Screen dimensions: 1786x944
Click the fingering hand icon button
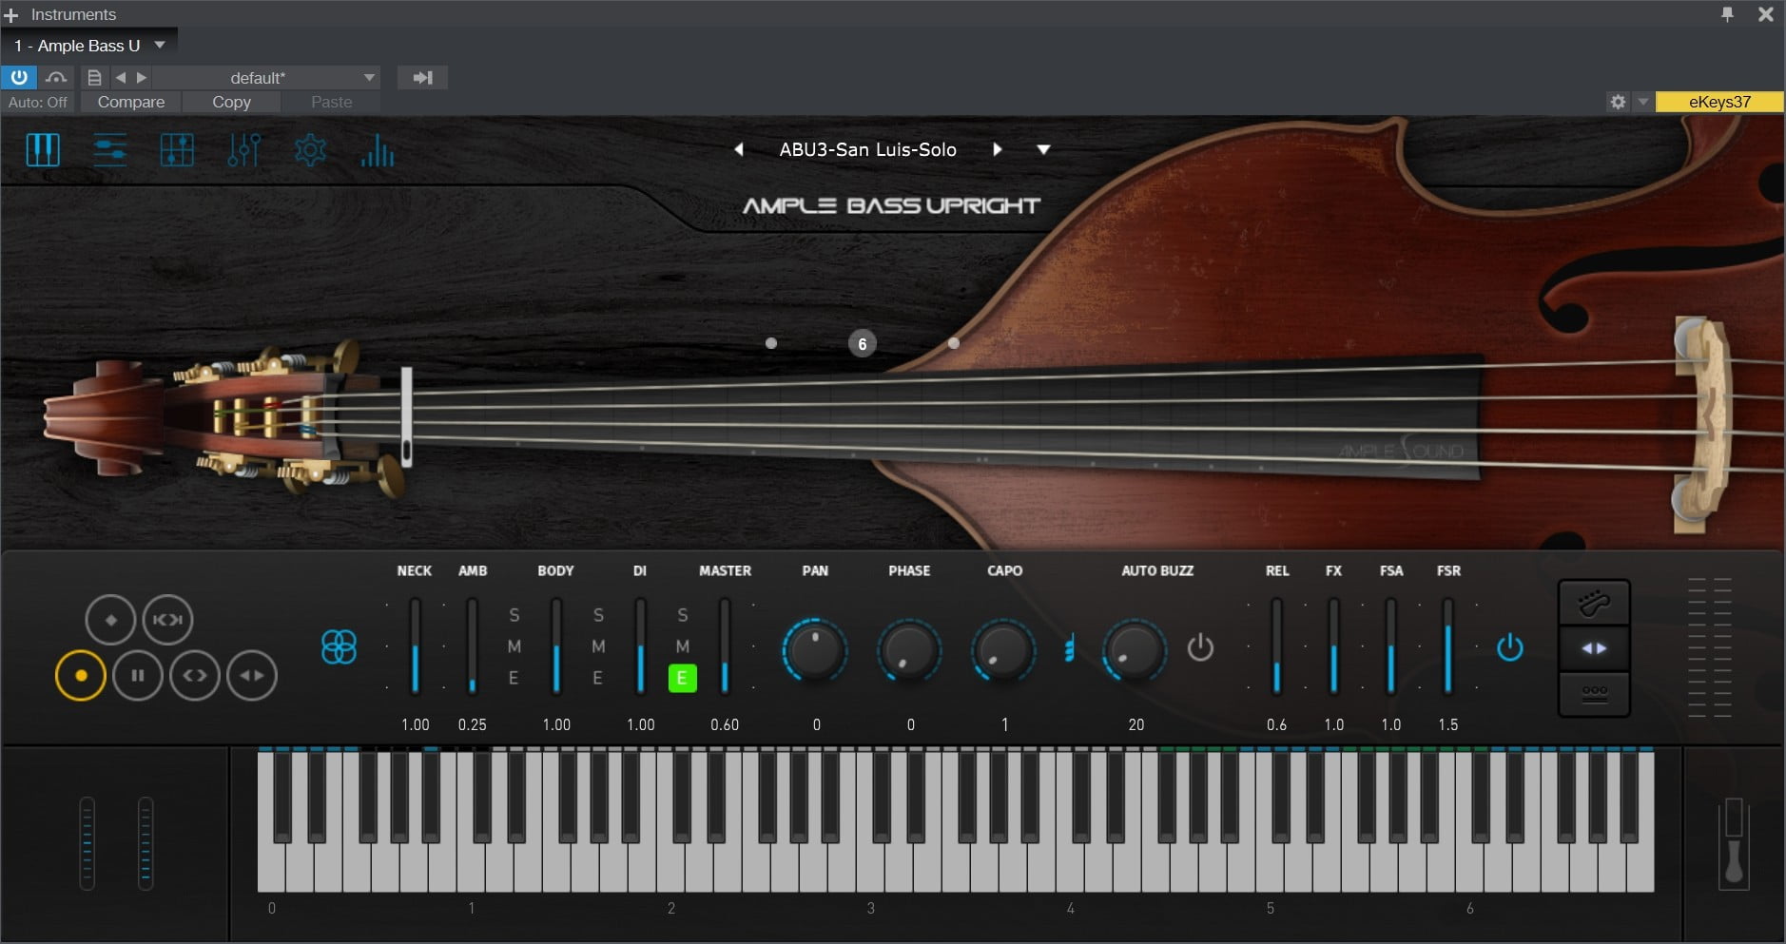point(1594,603)
